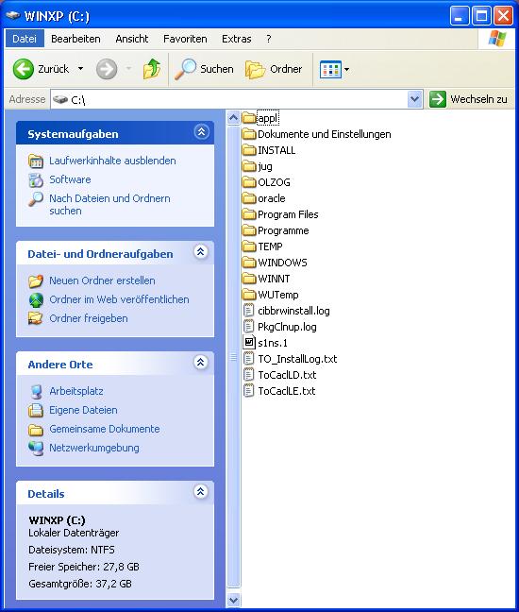Screen dimensions: 519x612
Task: Select the WINDOWS folder icon
Action: (x=249, y=263)
